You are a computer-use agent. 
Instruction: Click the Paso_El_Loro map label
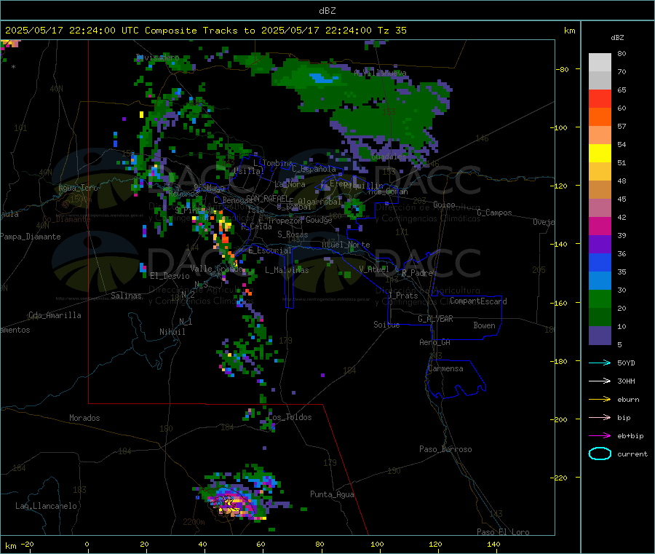pyautogui.click(x=503, y=532)
